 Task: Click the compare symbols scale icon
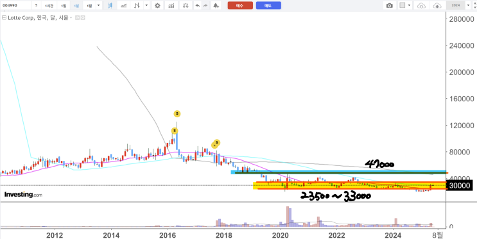[186, 6]
